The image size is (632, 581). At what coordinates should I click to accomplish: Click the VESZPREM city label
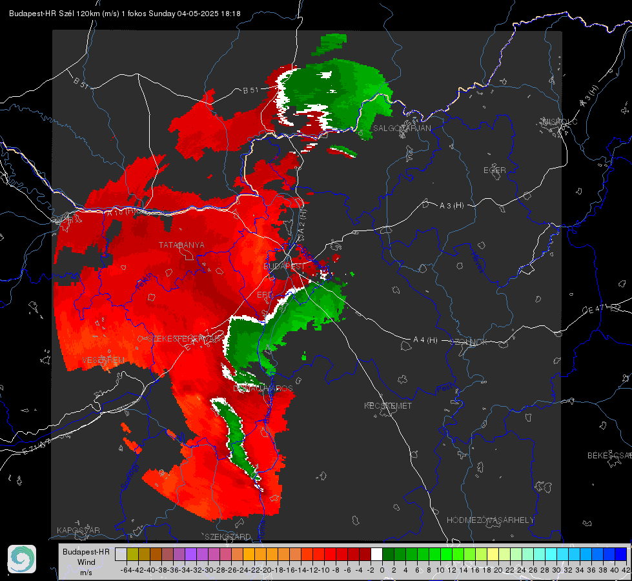(103, 360)
